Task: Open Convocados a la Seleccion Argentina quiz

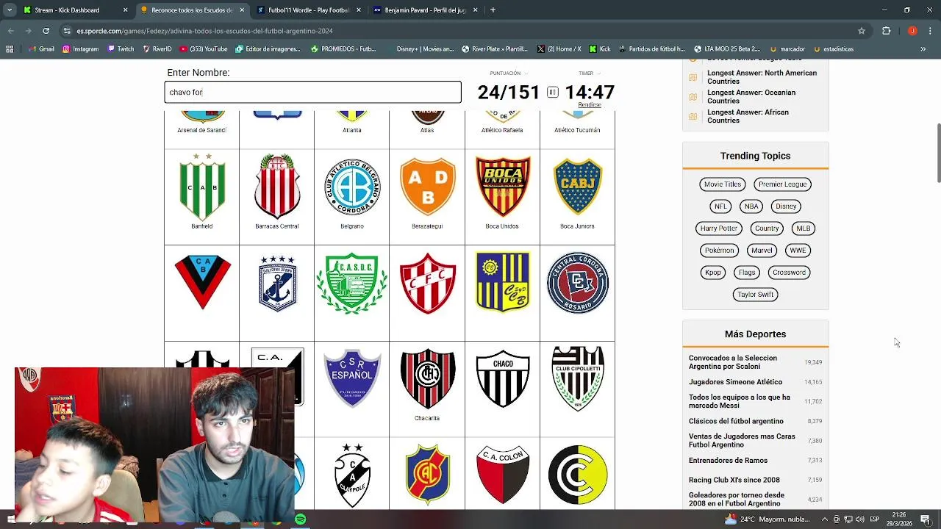Action: (733, 362)
